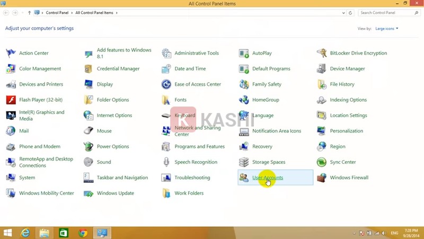Open the Devices and Printers icon
This screenshot has width=424, height=239.
click(11, 84)
